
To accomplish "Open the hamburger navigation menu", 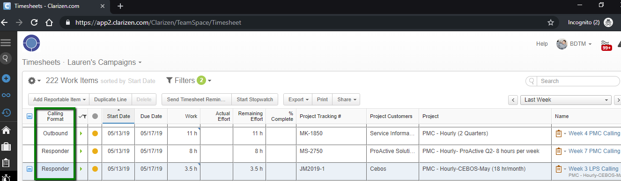I will point(6,43).
